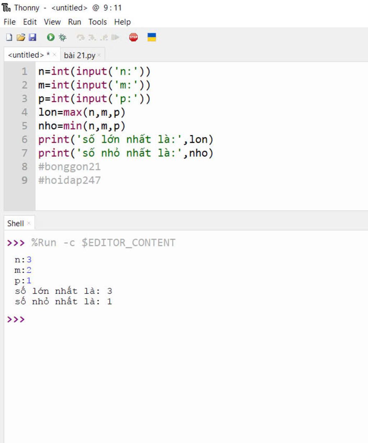Image resolution: width=368 pixels, height=443 pixels.
Task: Click the New file icon
Action: 9,37
